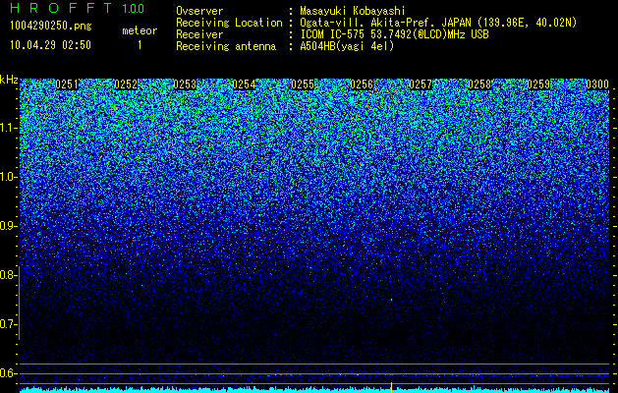Click the bright green meteor echo dot in spectrogram
This screenshot has height=393, width=618.
click(391, 300)
